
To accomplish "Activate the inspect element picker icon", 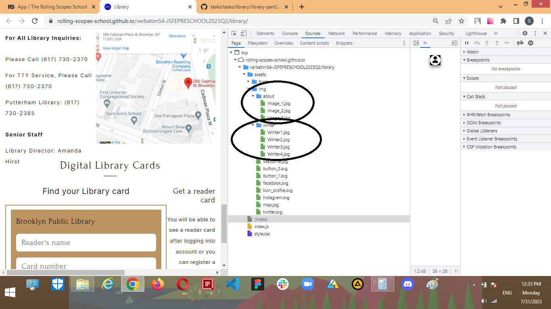I will click(x=234, y=33).
